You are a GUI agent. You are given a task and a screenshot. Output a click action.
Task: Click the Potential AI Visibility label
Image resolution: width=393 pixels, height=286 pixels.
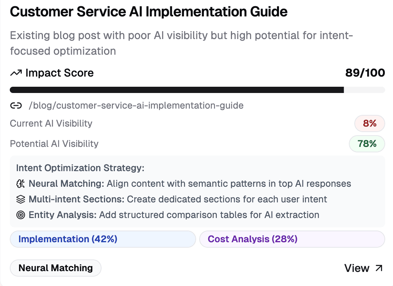pos(54,144)
